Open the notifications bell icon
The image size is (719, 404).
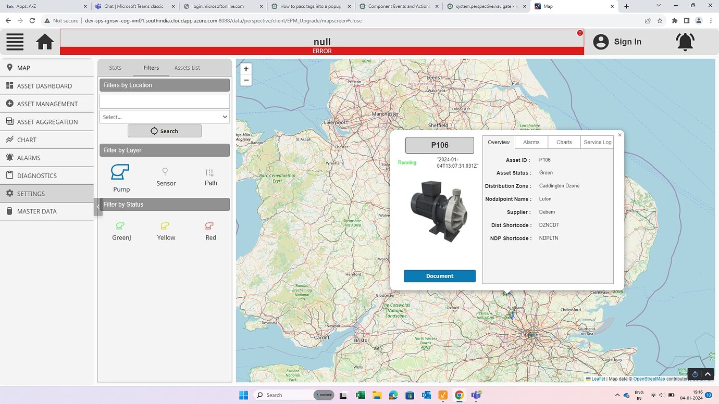685,42
